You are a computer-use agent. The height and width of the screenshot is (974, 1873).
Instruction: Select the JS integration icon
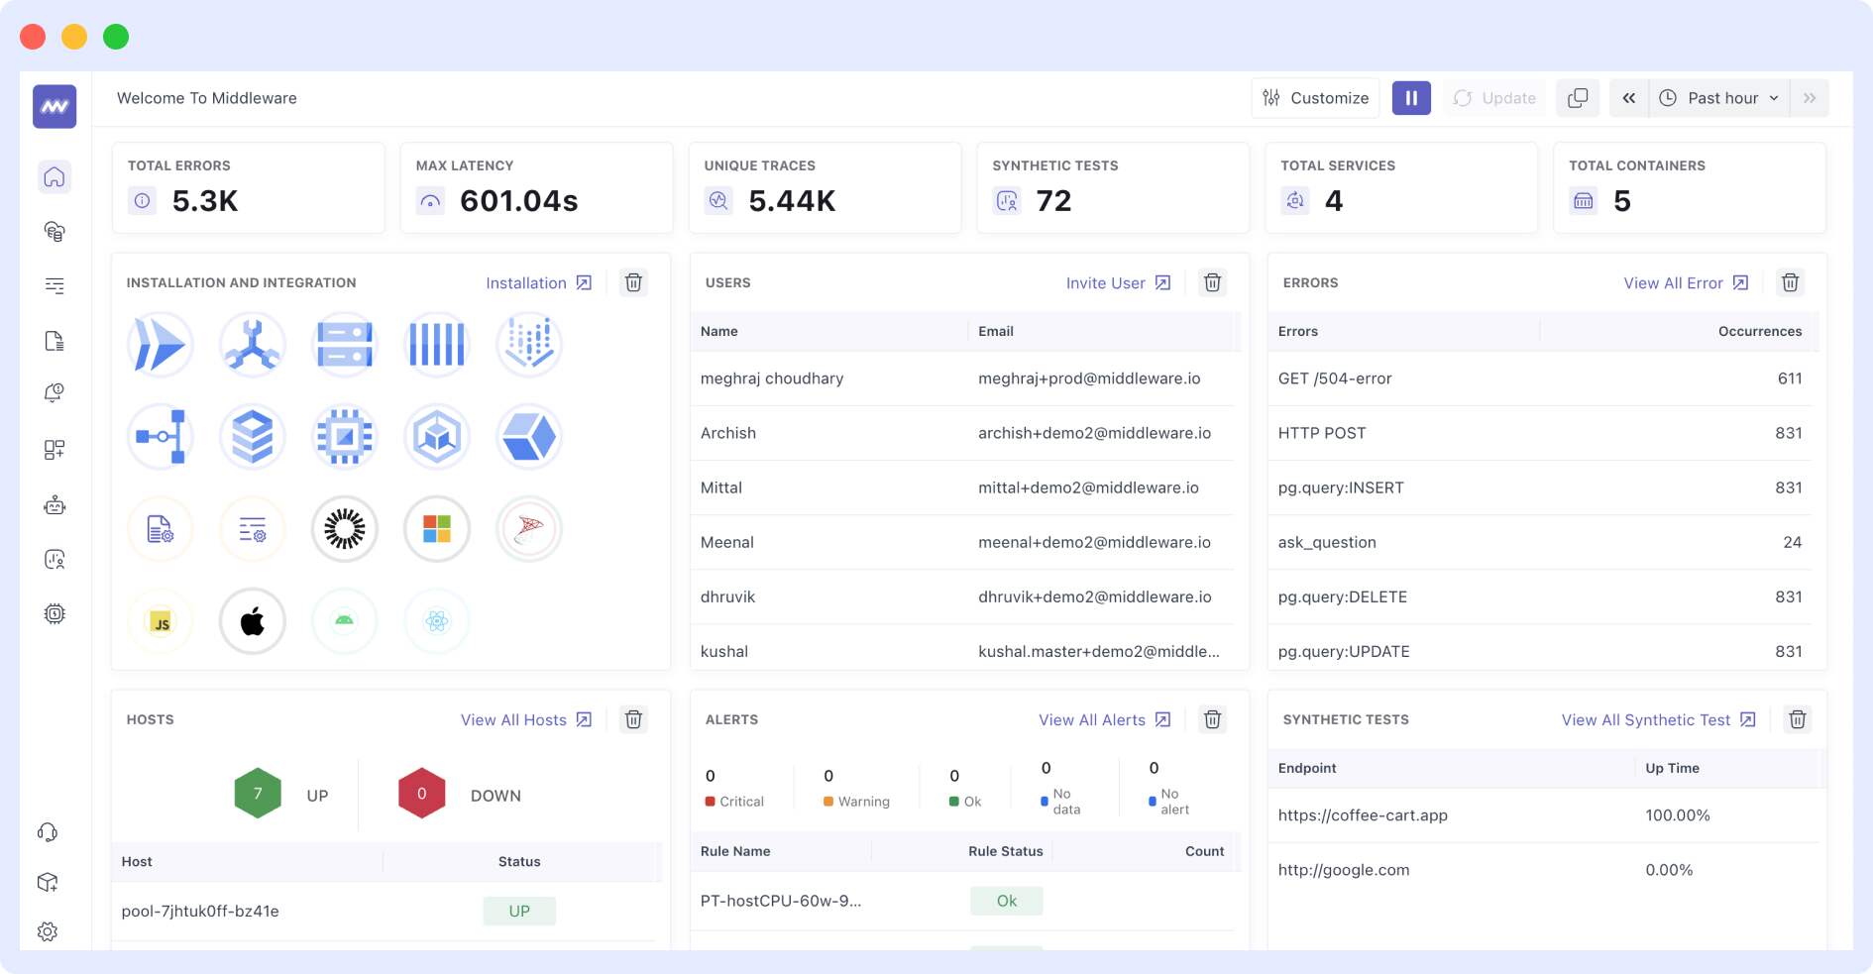point(161,621)
